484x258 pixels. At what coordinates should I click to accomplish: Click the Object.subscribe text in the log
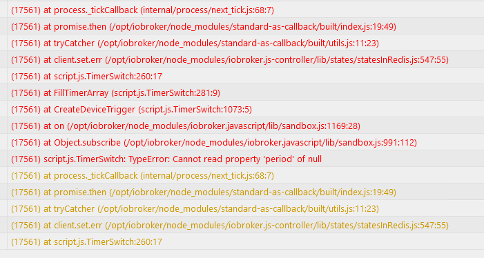click(88, 143)
